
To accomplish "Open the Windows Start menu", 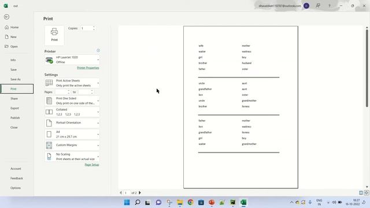I will click(x=127, y=202).
